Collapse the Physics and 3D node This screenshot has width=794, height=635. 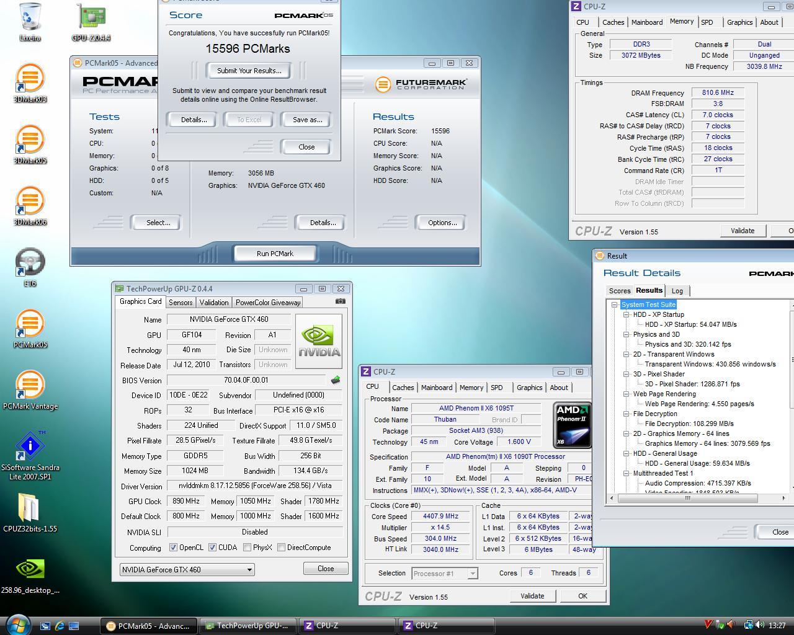[626, 334]
